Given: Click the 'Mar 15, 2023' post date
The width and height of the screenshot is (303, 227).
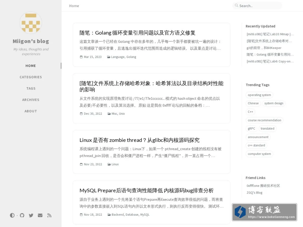Looking at the screenshot, I should coord(93,57).
